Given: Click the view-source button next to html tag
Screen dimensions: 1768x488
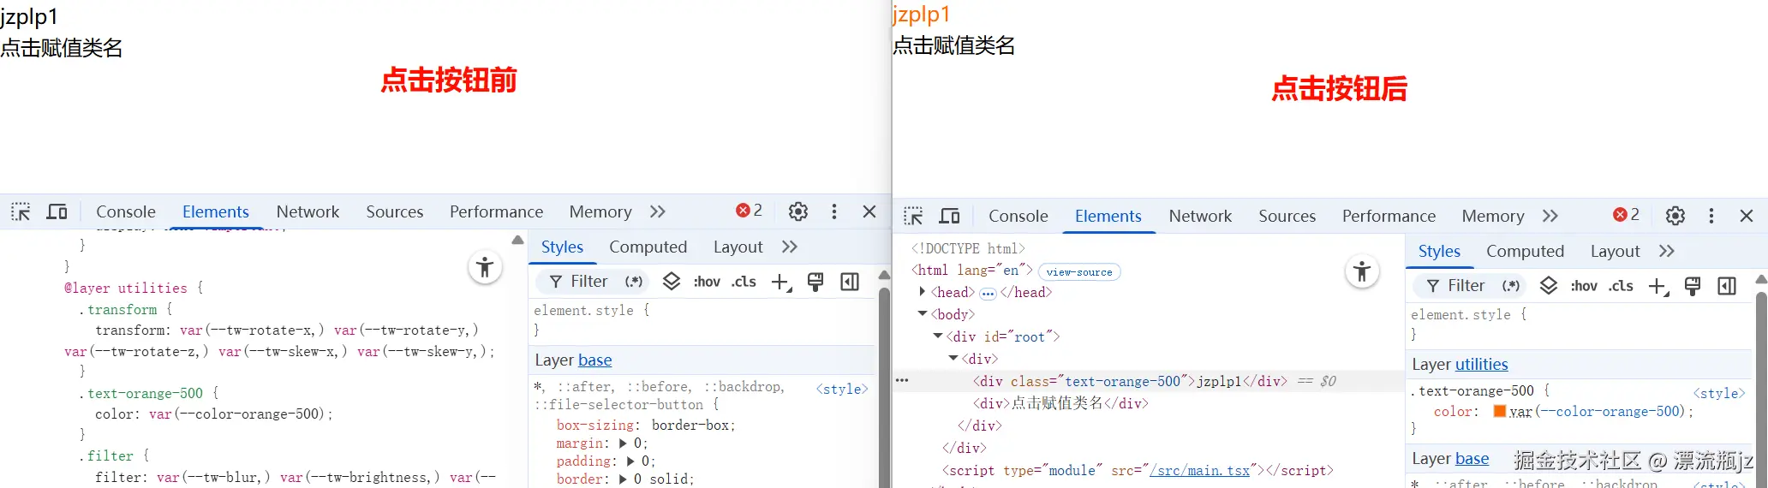Looking at the screenshot, I should 1079,272.
